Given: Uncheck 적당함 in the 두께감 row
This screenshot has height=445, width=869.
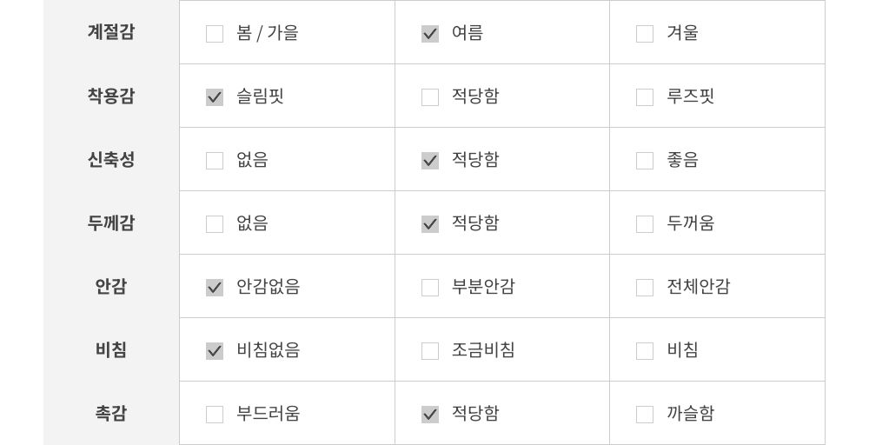Looking at the screenshot, I should click(x=430, y=224).
